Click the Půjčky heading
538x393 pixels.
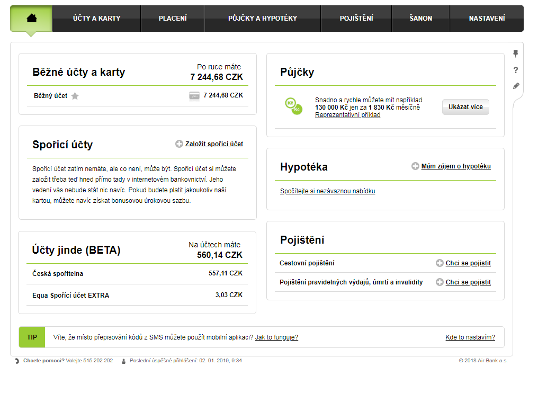(297, 72)
